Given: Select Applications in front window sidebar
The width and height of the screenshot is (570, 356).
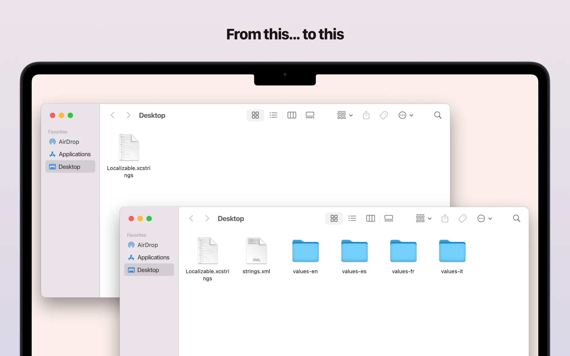Looking at the screenshot, I should [149, 257].
